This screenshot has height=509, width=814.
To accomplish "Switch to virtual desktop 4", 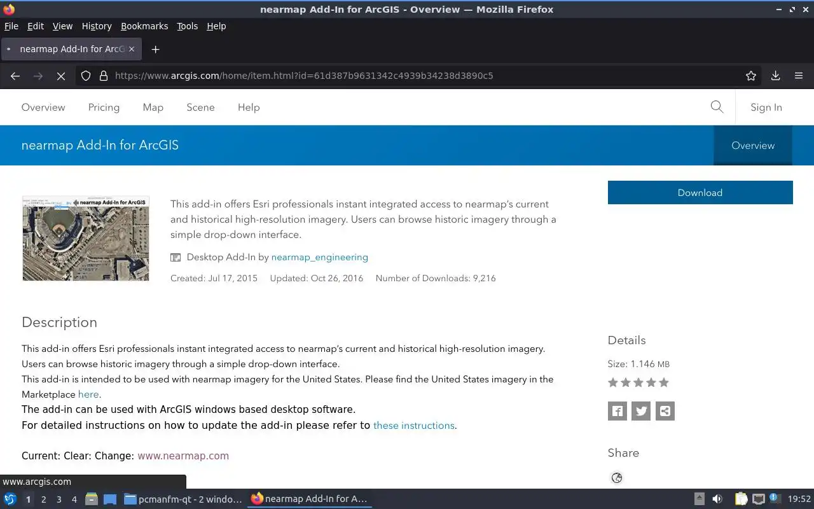I will pyautogui.click(x=74, y=499).
